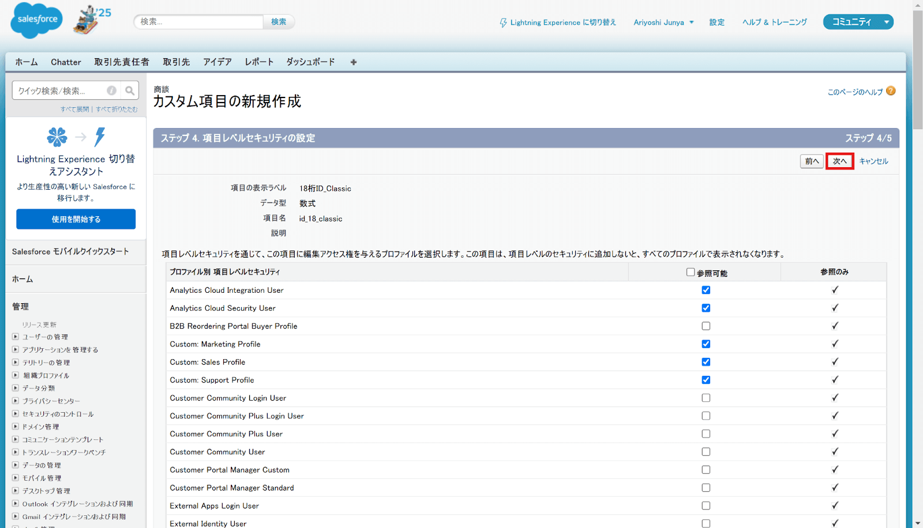
Task: Click the help icon next to このページのヘルプ
Action: (x=891, y=90)
